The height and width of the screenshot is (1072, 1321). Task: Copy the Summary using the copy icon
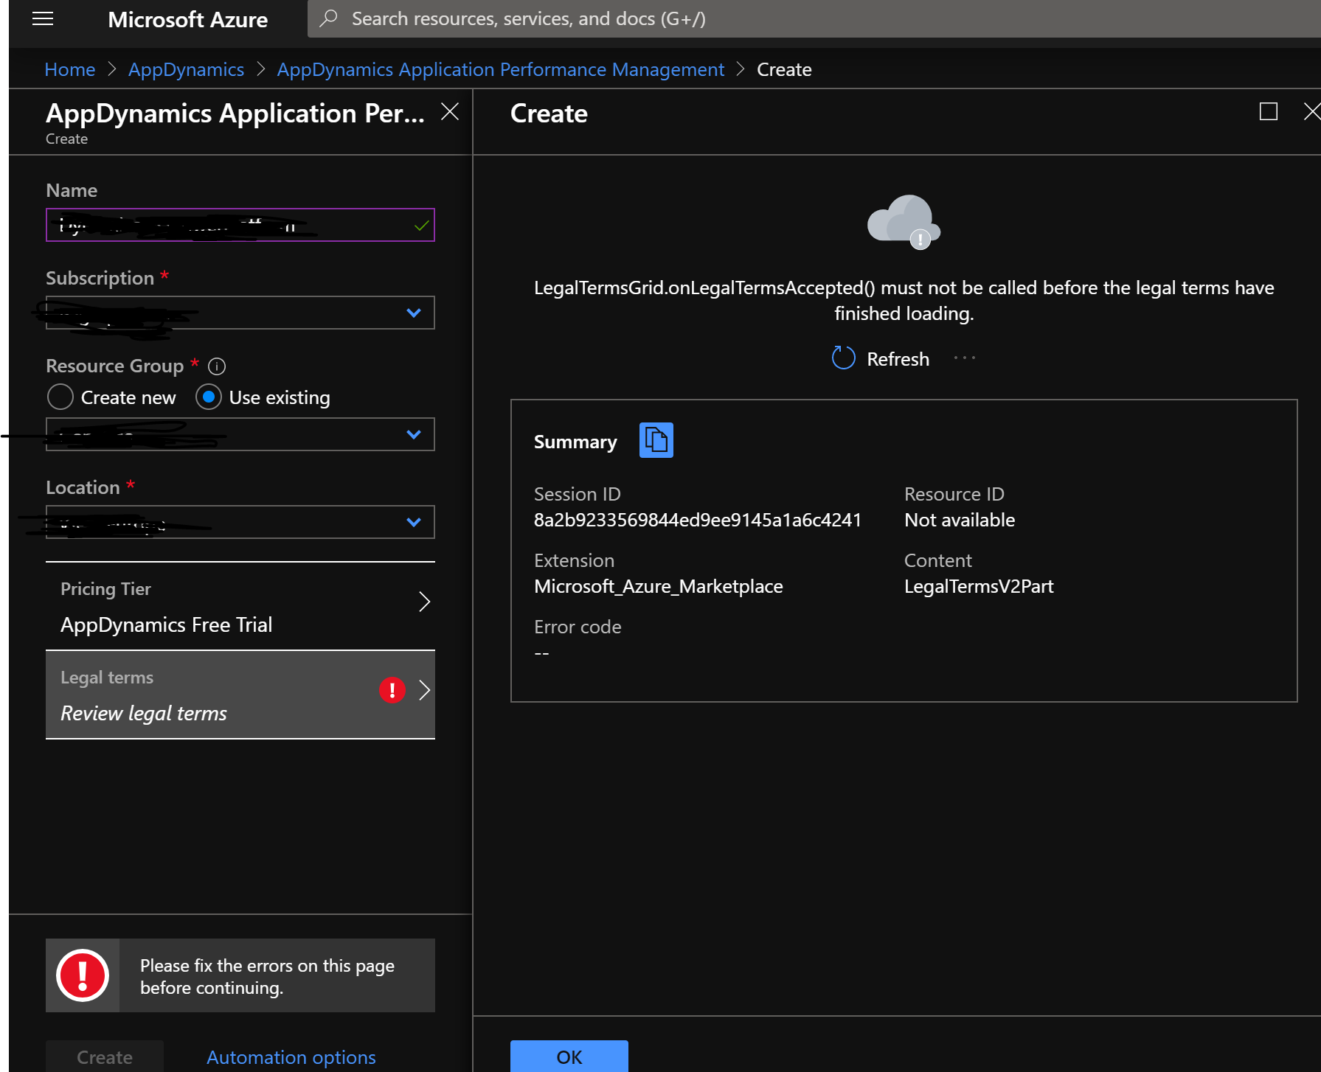click(655, 439)
